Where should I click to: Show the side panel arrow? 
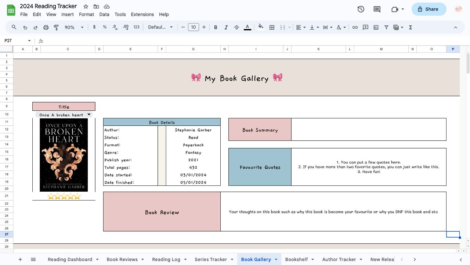[460, 260]
